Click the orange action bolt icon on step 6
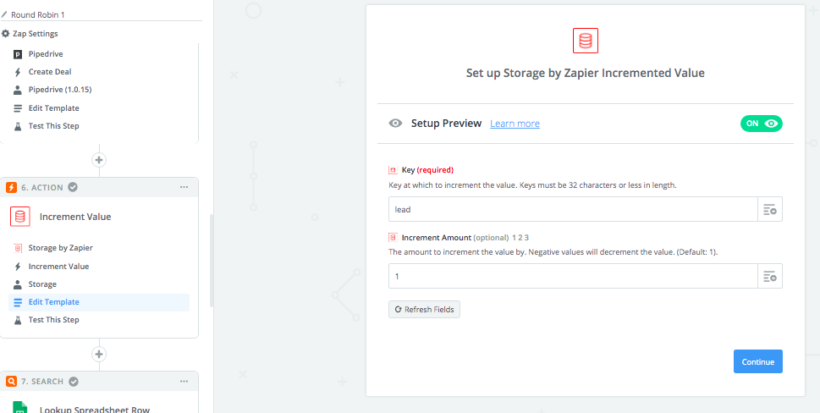The height and width of the screenshot is (413, 820). [x=12, y=187]
